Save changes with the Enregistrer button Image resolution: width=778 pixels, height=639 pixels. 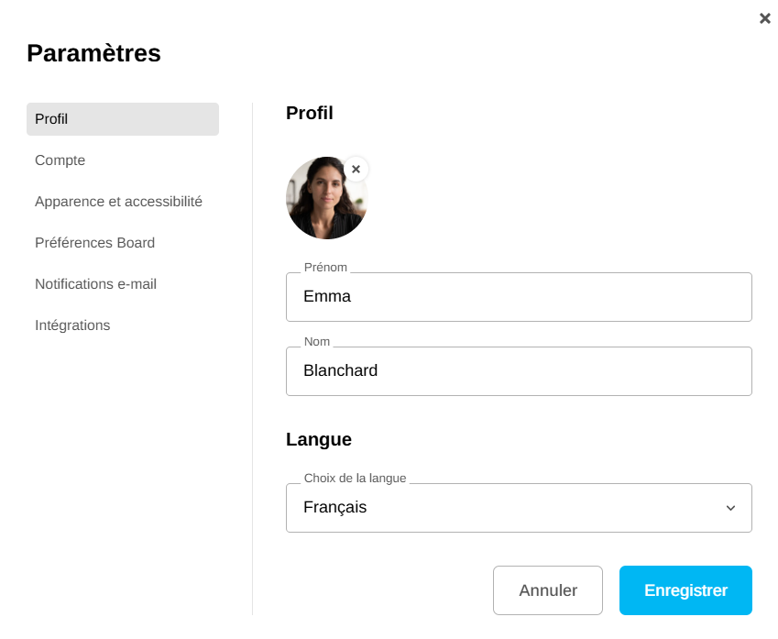(x=685, y=590)
